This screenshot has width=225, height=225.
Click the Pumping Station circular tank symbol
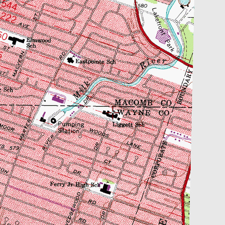coord(53,120)
